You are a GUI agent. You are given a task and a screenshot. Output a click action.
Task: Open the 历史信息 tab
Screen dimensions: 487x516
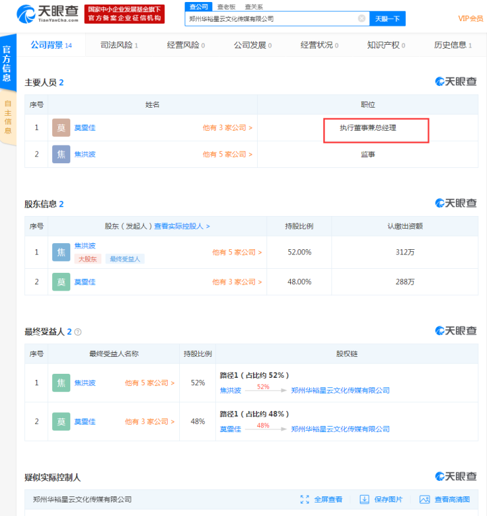pos(453,45)
